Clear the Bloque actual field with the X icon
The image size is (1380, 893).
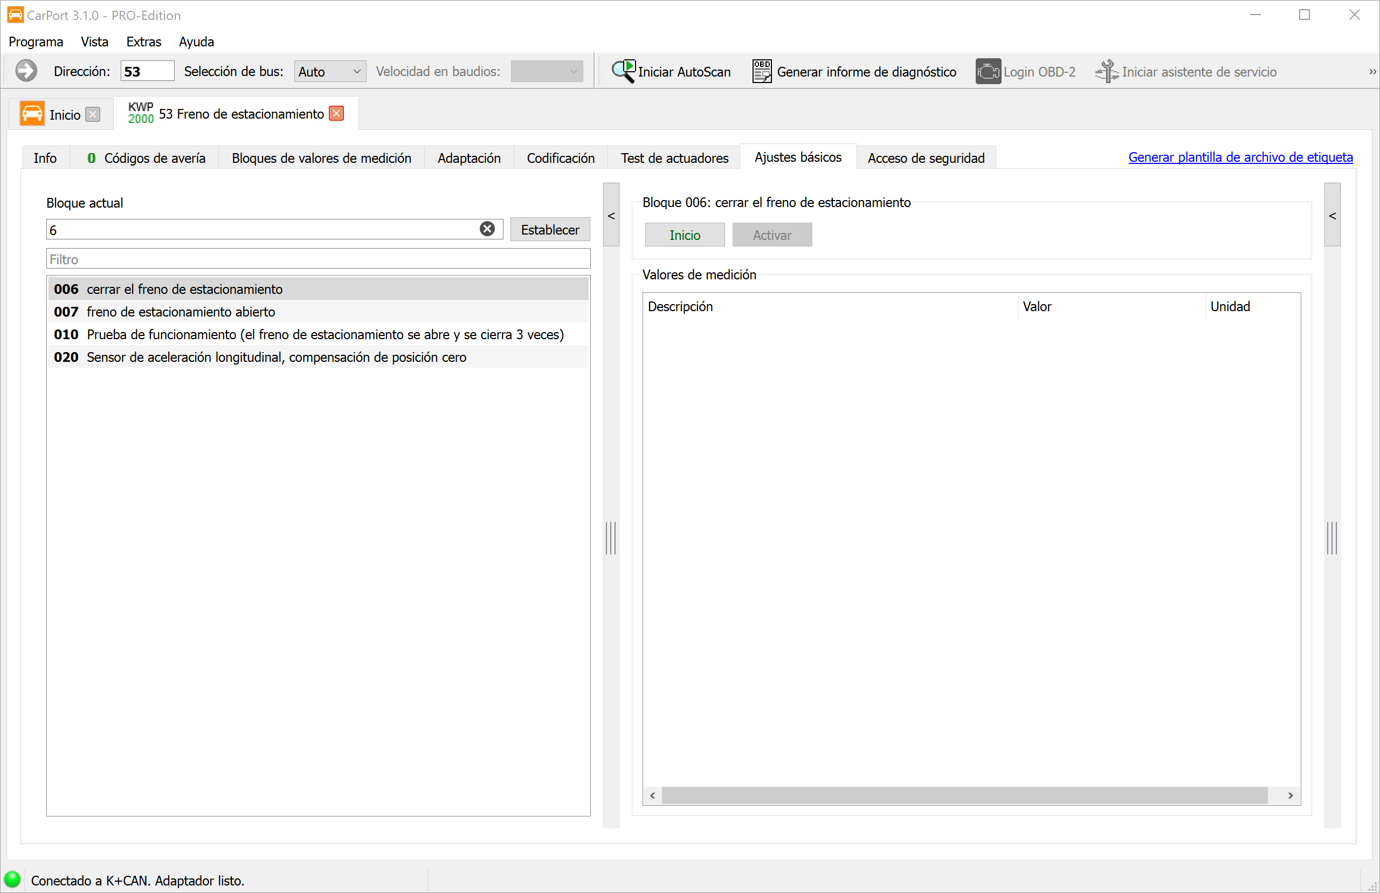pyautogui.click(x=487, y=229)
